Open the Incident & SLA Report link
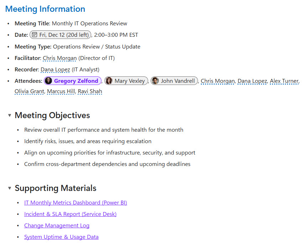 [x=70, y=214]
